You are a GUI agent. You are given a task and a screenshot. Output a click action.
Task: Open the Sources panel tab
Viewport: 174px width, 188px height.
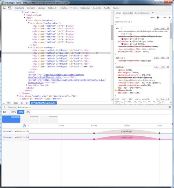(x=41, y=8)
